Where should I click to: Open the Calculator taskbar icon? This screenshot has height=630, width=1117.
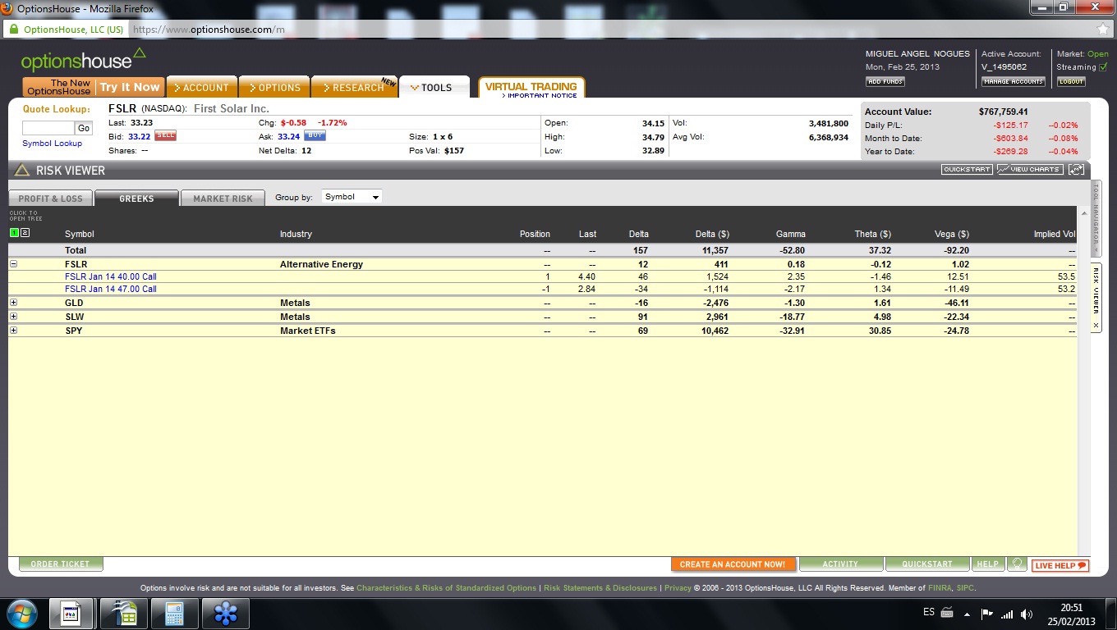[174, 613]
